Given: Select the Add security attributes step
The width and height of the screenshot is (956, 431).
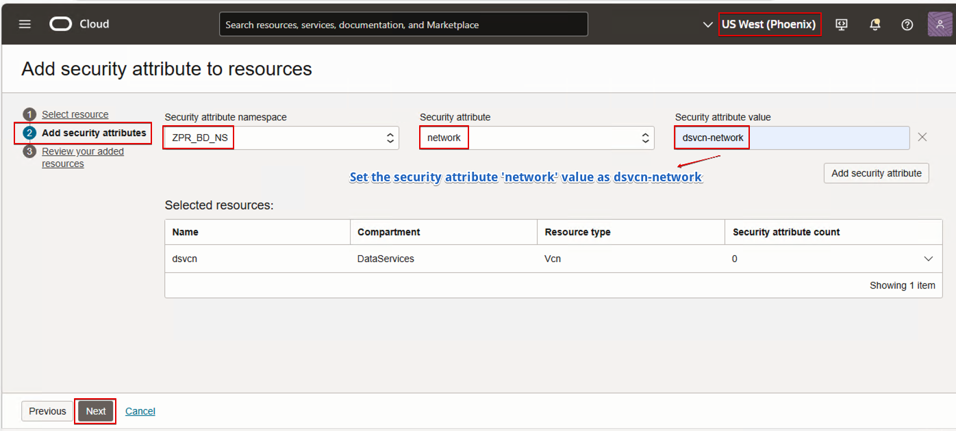Looking at the screenshot, I should [94, 133].
